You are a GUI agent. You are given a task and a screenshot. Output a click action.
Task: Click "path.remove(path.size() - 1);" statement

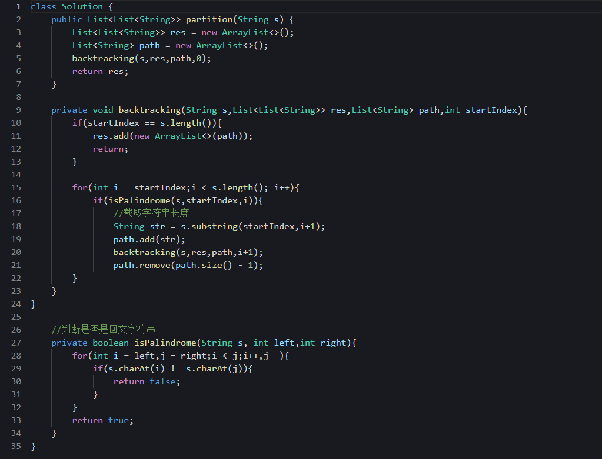coord(188,266)
